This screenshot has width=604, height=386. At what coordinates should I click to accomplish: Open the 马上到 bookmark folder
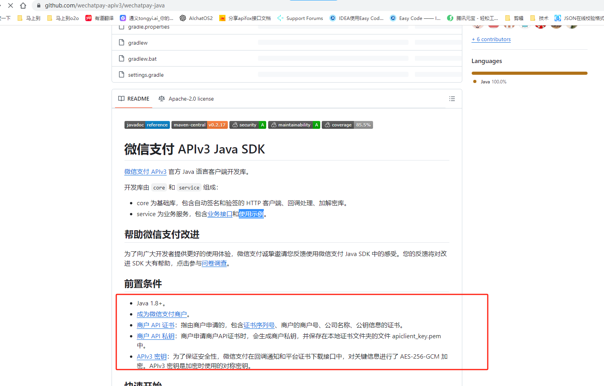[x=29, y=18]
